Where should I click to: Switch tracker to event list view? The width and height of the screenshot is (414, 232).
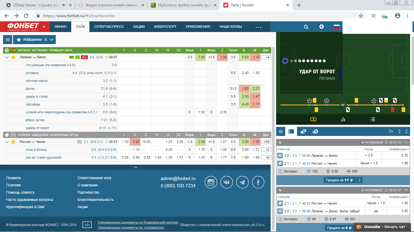click(x=373, y=119)
